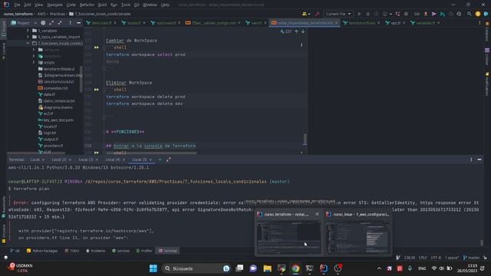Open the Project view dropdown
Screen dimensions: 491x276
click(23, 23)
